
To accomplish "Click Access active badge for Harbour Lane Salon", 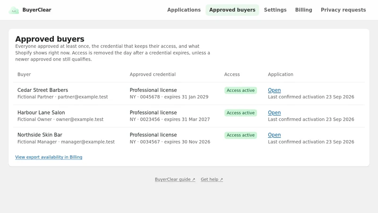I will pos(241,113).
